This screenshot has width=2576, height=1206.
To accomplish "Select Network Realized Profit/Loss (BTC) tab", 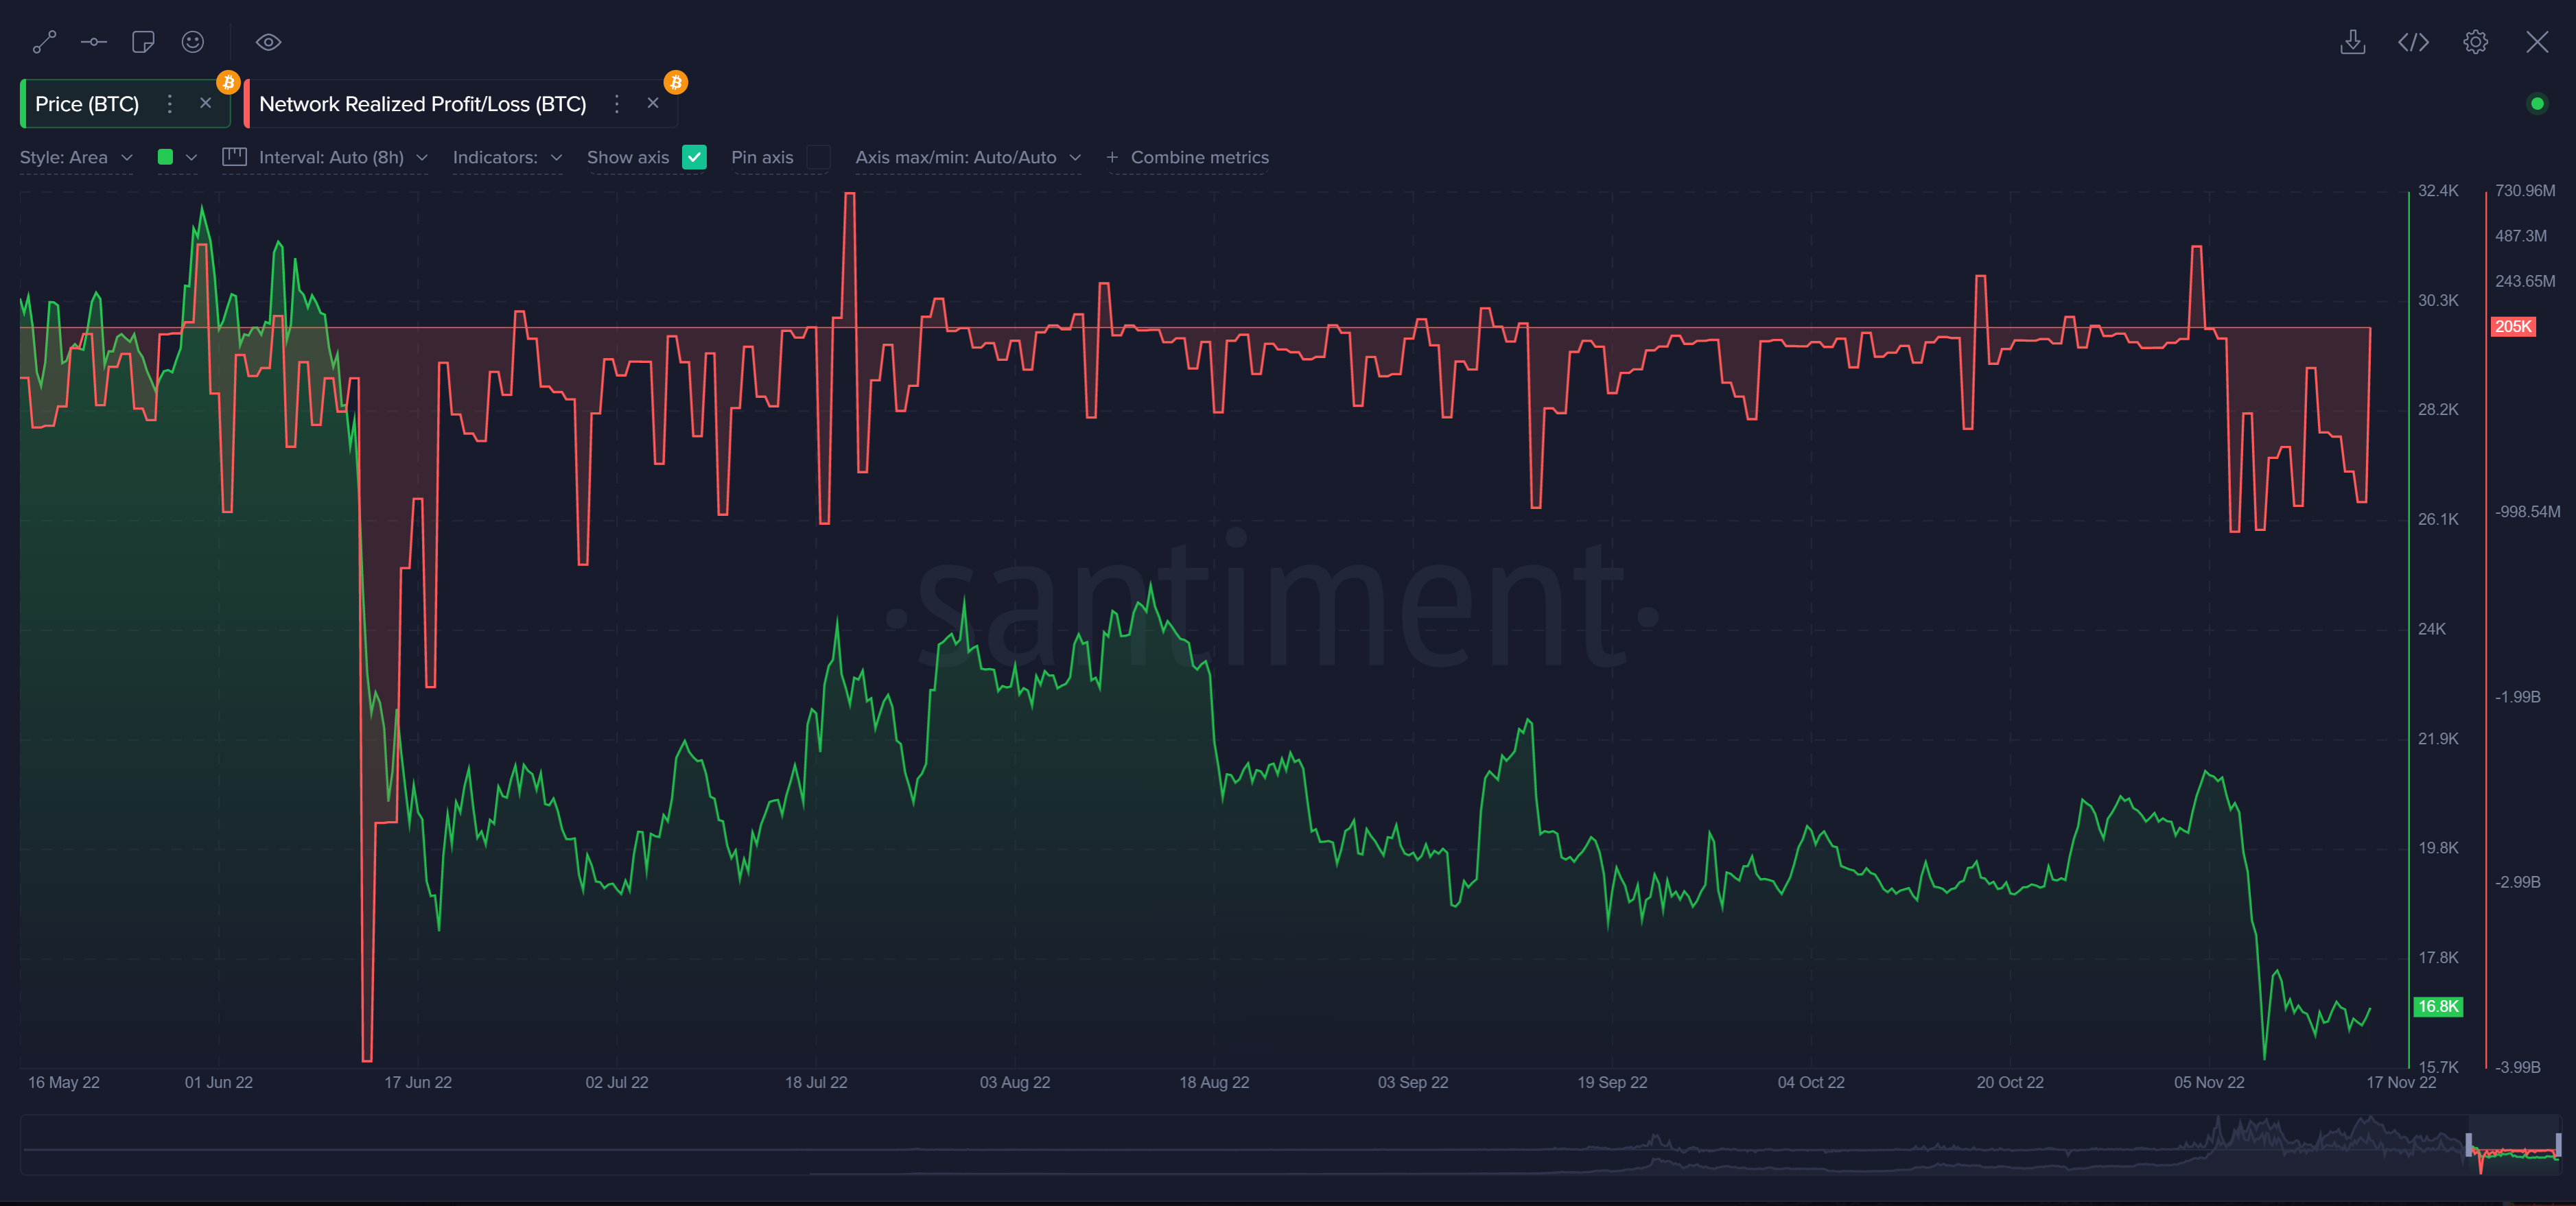I will click(x=422, y=104).
